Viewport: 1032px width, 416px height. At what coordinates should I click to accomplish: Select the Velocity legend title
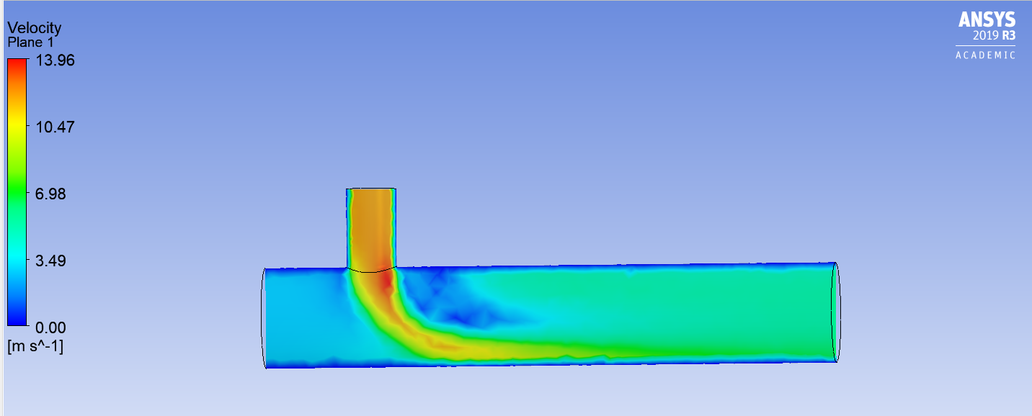pos(34,28)
